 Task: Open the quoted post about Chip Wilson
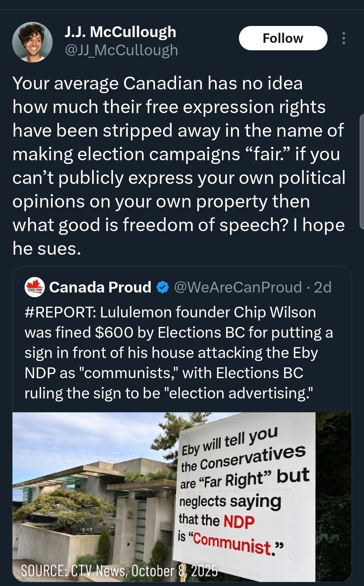point(179,353)
